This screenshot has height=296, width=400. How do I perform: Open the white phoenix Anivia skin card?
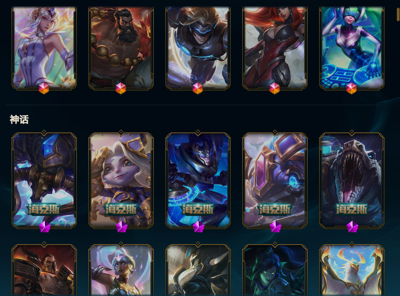click(x=352, y=270)
